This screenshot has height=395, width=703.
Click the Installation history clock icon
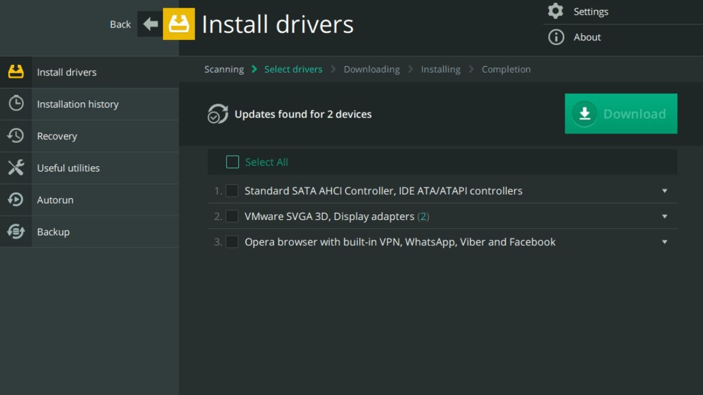tap(16, 104)
